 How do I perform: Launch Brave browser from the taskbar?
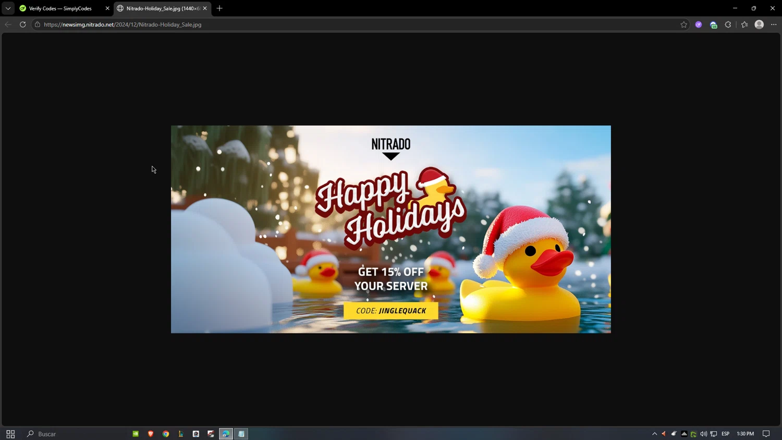tap(151, 434)
